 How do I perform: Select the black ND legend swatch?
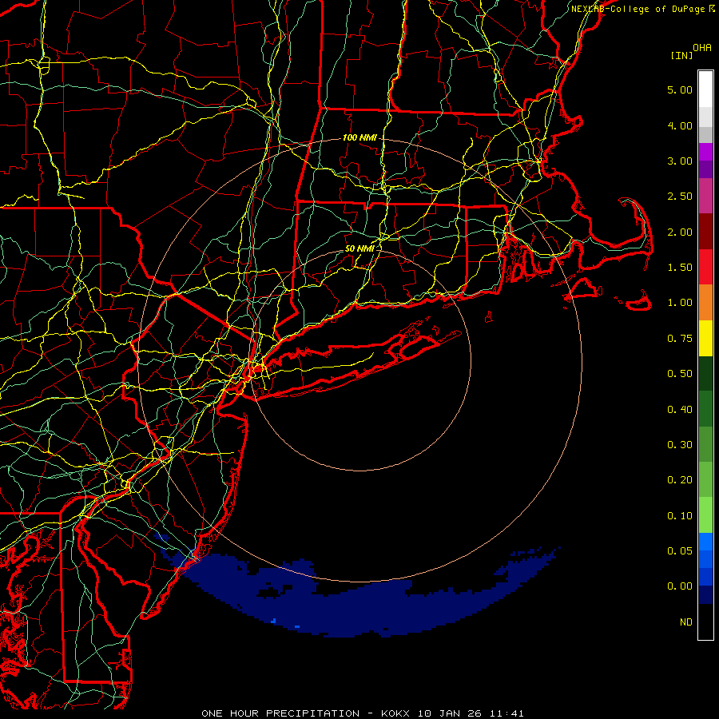[705, 622]
